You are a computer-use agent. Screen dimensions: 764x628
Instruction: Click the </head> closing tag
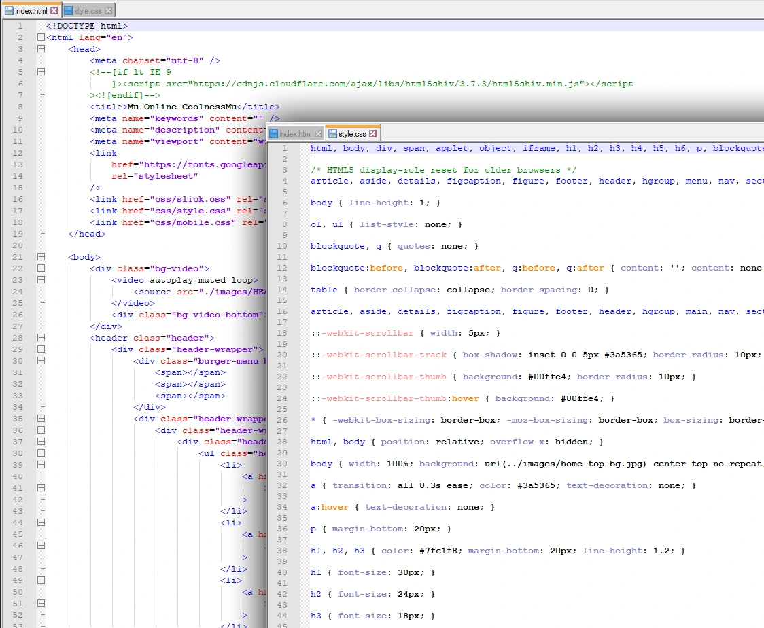(87, 234)
